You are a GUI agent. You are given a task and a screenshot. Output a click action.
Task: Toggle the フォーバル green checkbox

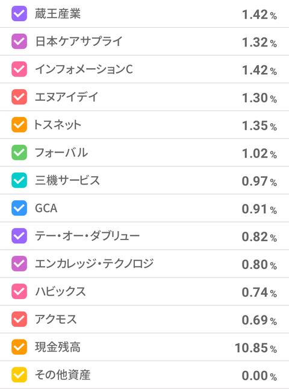(x=19, y=153)
